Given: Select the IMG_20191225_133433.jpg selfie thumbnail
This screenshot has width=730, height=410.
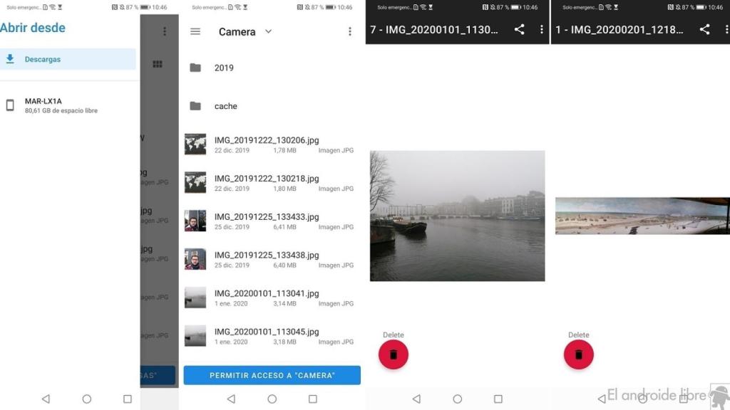Looking at the screenshot, I should [x=195, y=221].
